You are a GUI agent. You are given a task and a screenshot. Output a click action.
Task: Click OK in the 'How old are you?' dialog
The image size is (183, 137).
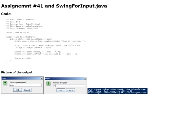[61, 90]
